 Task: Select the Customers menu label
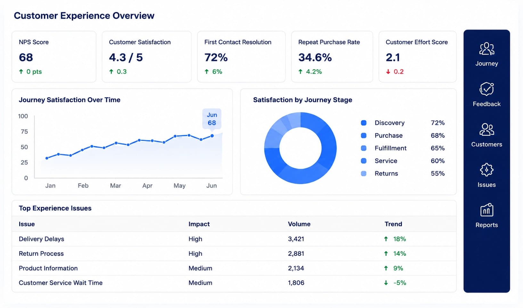pyautogui.click(x=486, y=144)
